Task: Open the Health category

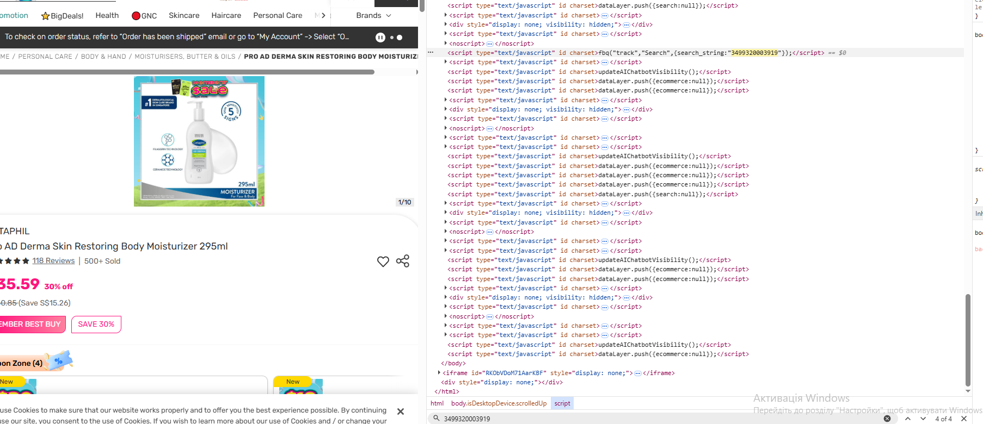Action: pyautogui.click(x=107, y=15)
